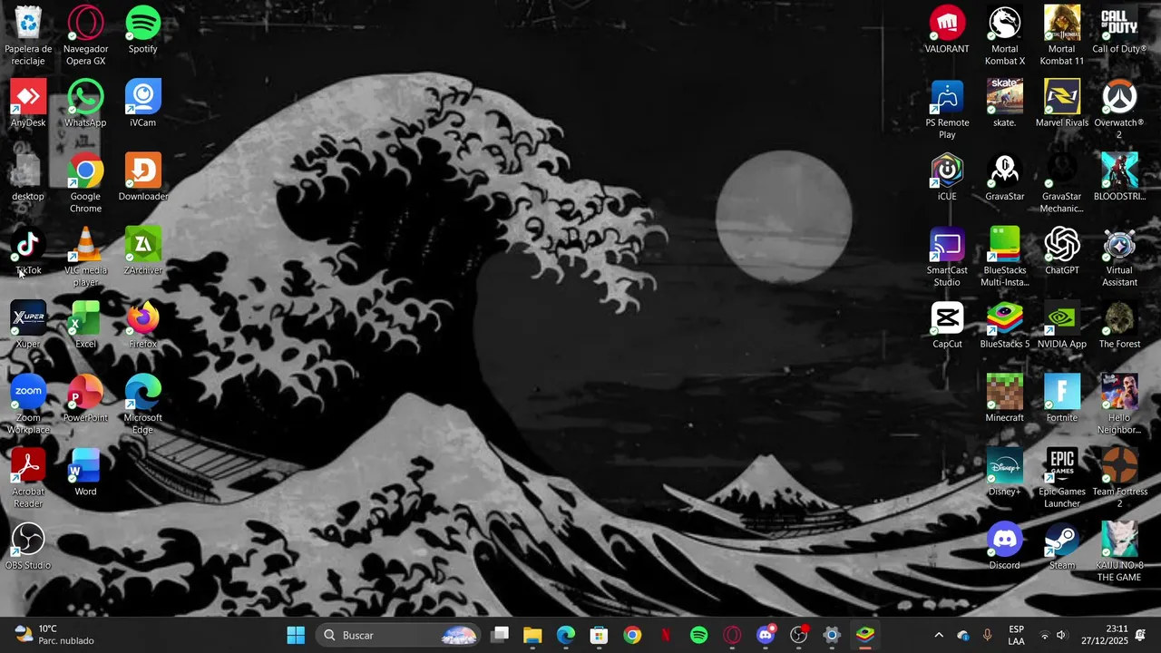
Task: Open the Papelera de reciclaje desktop icon
Action: (x=28, y=35)
